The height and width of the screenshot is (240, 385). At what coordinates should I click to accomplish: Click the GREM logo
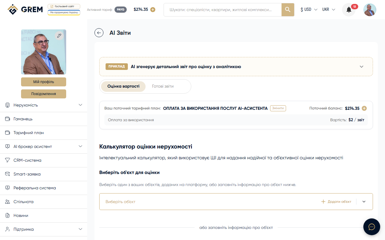point(25,9)
